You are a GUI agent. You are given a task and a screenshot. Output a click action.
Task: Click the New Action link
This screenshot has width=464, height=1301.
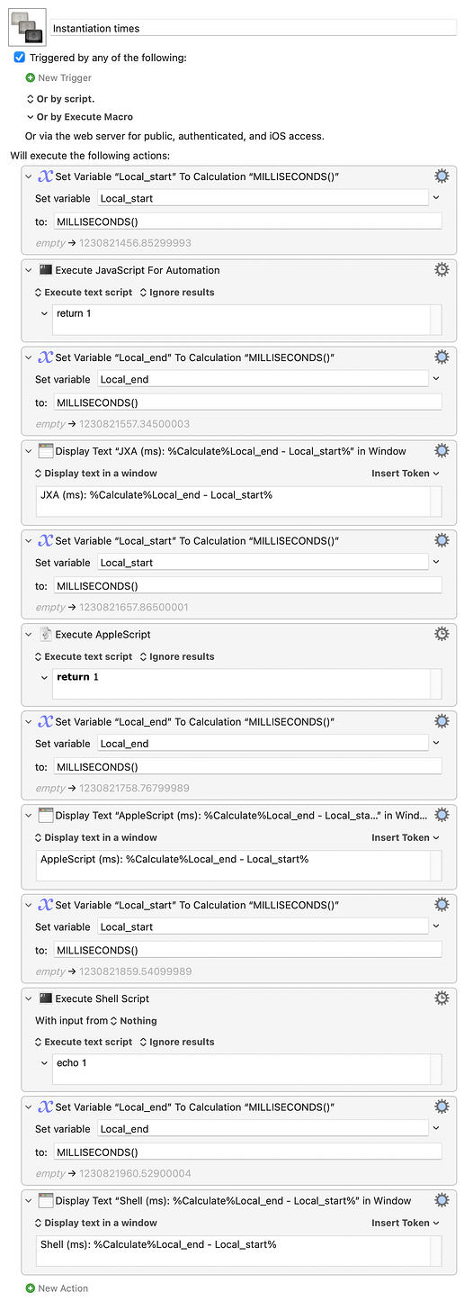63,1288
